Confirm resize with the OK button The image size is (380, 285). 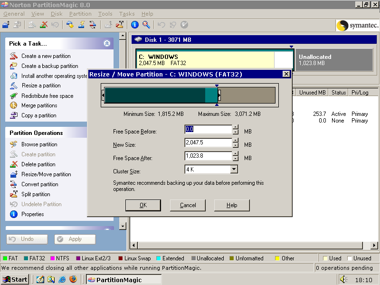click(143, 205)
